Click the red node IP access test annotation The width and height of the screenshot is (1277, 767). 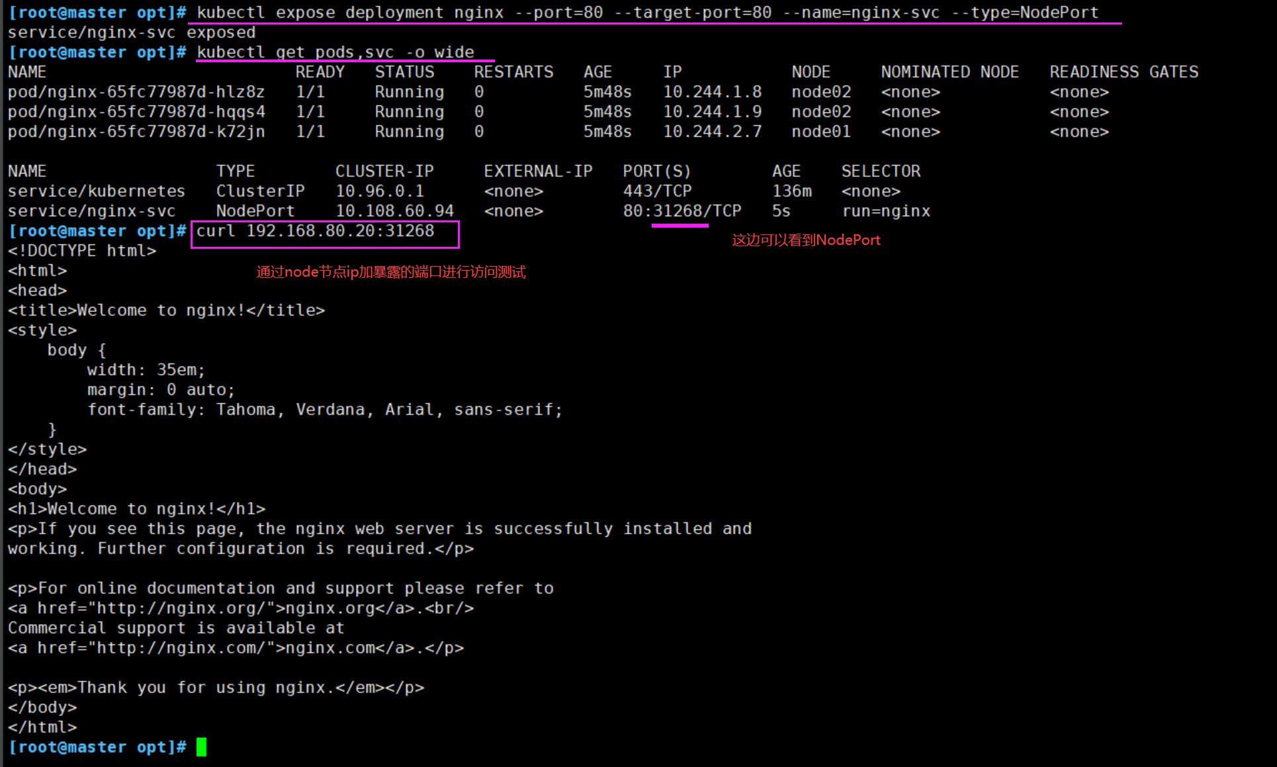click(x=391, y=272)
